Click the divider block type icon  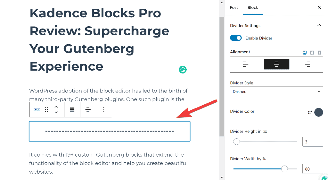[x=37, y=110]
